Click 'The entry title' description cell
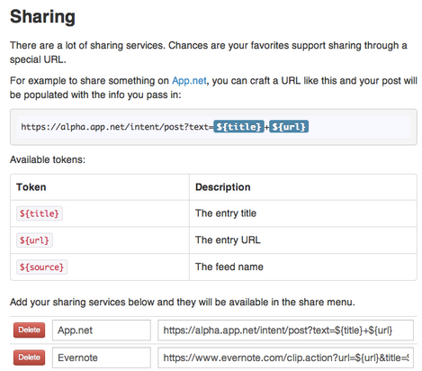This screenshot has height=371, width=422. tap(303, 213)
